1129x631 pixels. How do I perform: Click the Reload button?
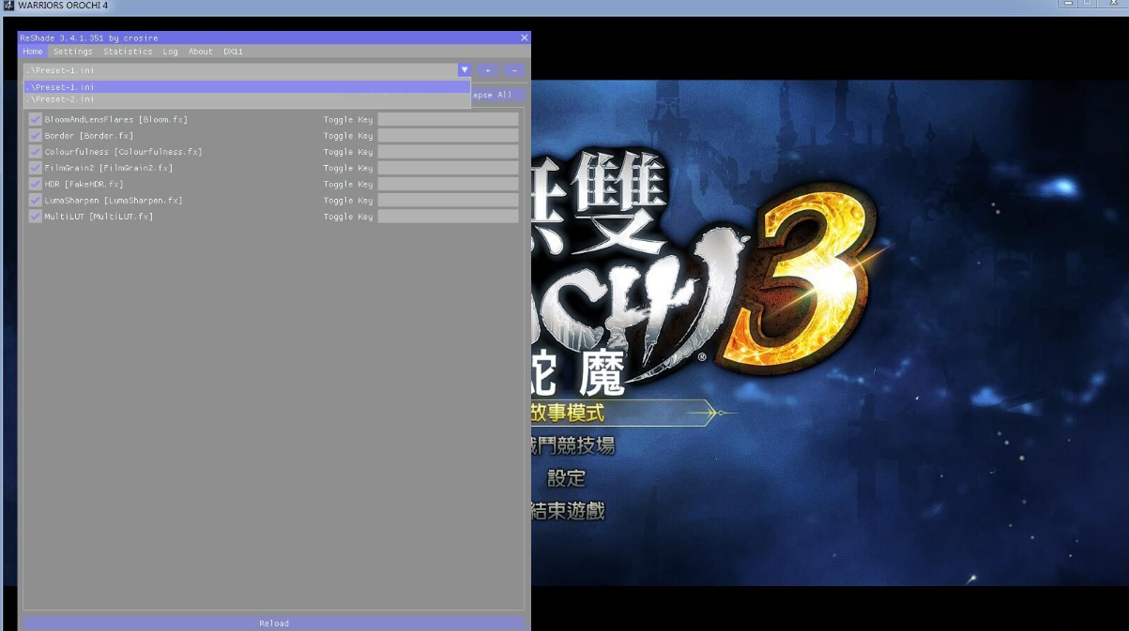click(274, 623)
